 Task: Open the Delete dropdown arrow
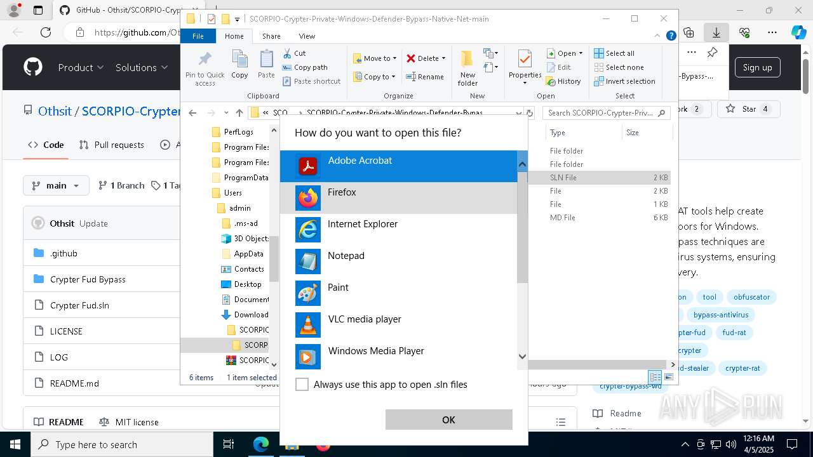pos(443,58)
